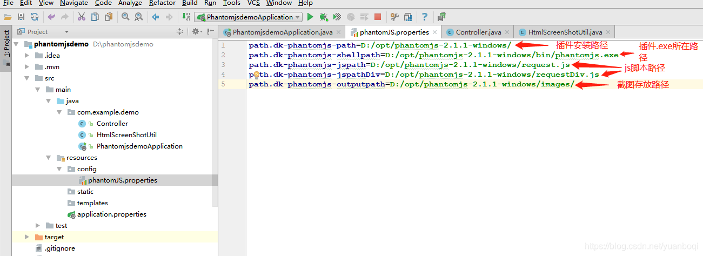Run with Coverage icon
Screen dimensions: 703x256
(337, 17)
